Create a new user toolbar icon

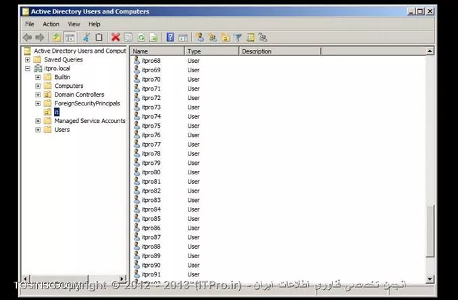point(200,37)
